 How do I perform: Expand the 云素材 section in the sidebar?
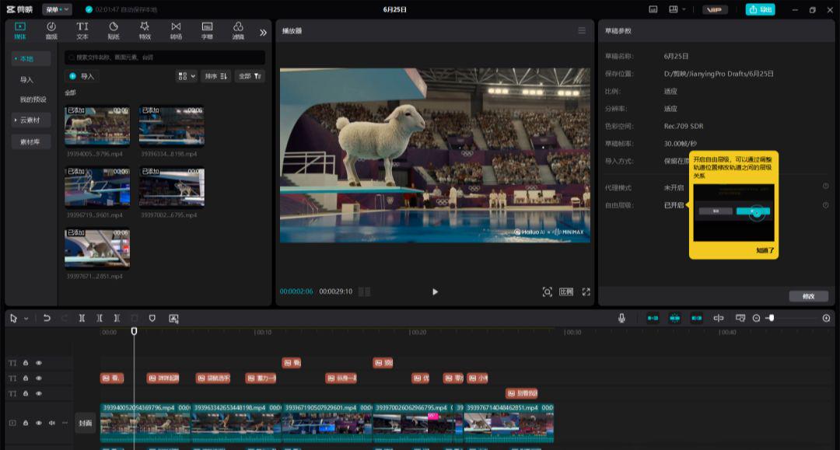pyautogui.click(x=28, y=119)
